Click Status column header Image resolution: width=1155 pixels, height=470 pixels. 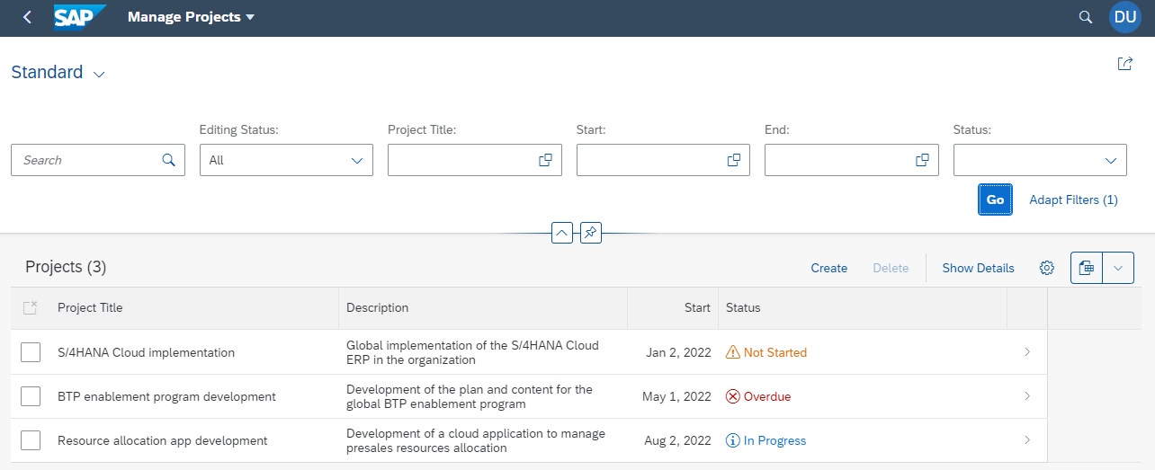pyautogui.click(x=743, y=307)
